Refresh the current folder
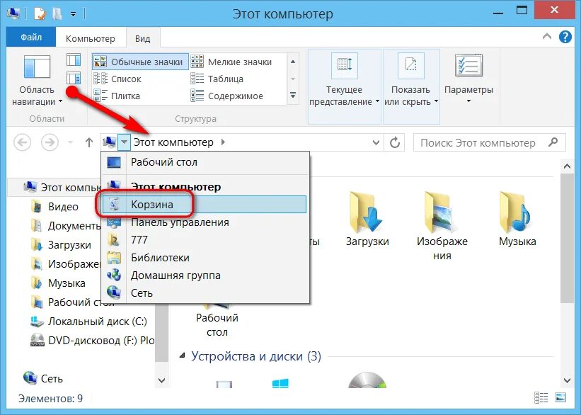This screenshot has height=415, width=581. coord(395,142)
